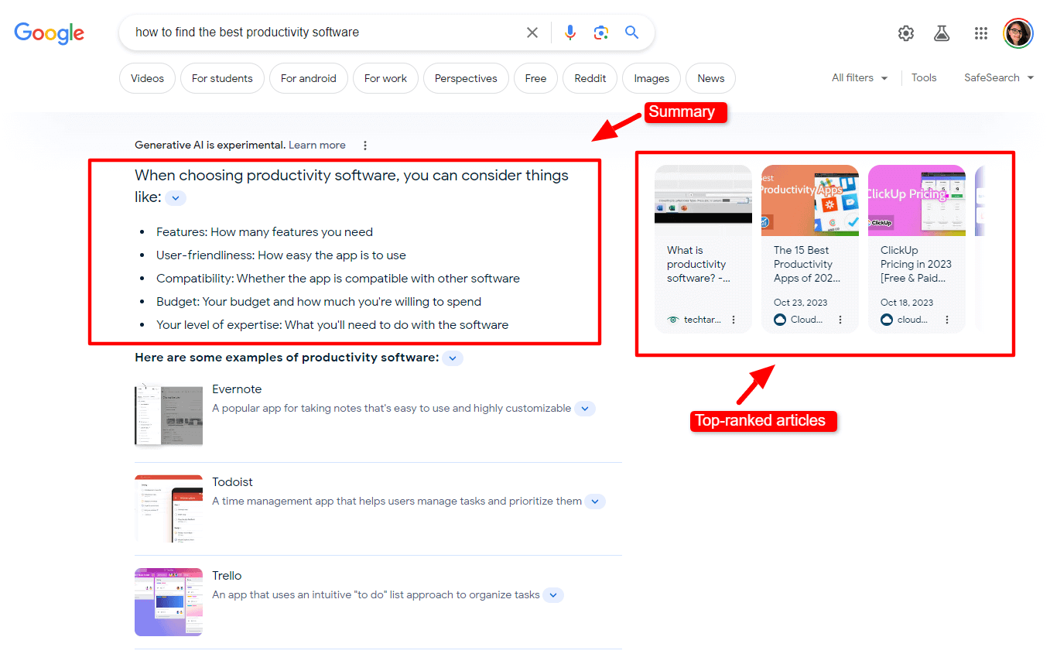Viewport: 1050px width, 654px height.
Task: Click the Learn more link
Action: pyautogui.click(x=317, y=145)
